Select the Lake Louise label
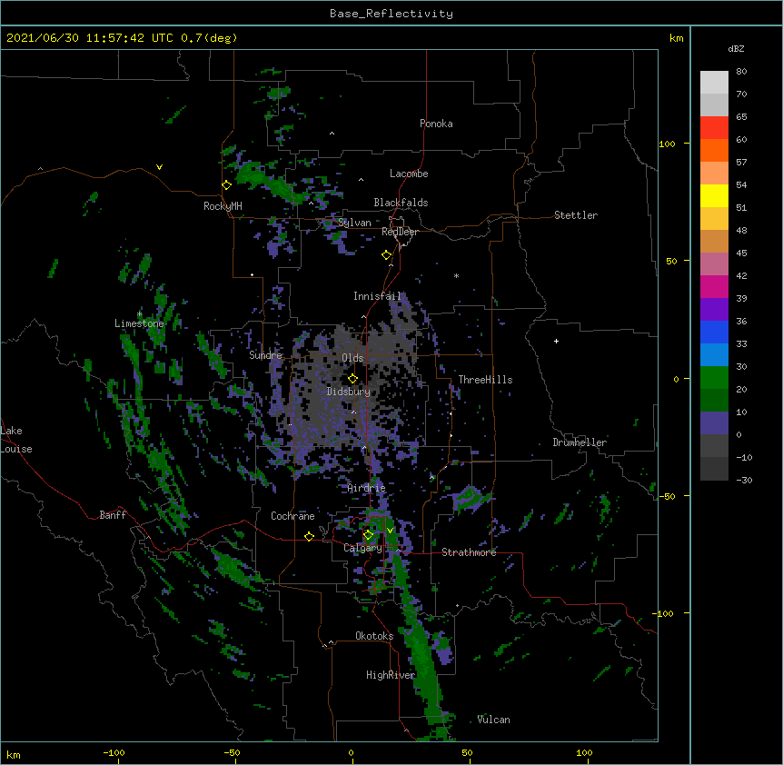Screen dimensions: 783x765 pyautogui.click(x=16, y=440)
